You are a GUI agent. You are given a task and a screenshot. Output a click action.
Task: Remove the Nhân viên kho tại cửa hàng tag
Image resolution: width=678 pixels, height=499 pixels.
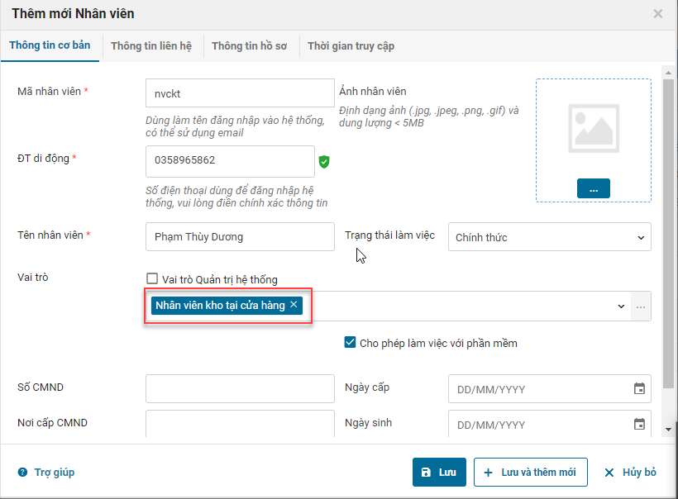click(x=294, y=305)
